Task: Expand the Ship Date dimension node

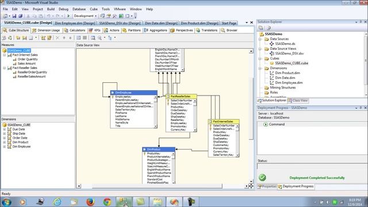Action: (4, 133)
